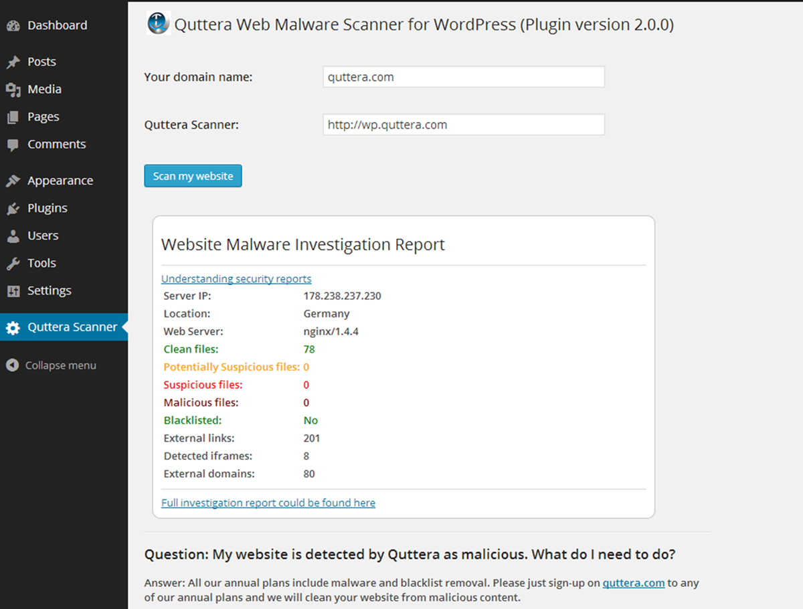Click the Website Malware Investigation Report heading

pyautogui.click(x=303, y=244)
